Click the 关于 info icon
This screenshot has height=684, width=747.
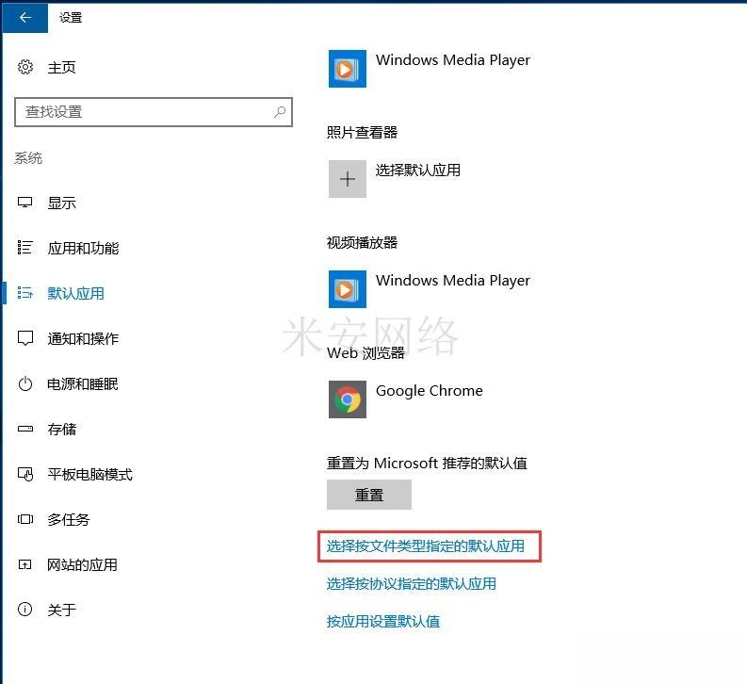pos(24,610)
